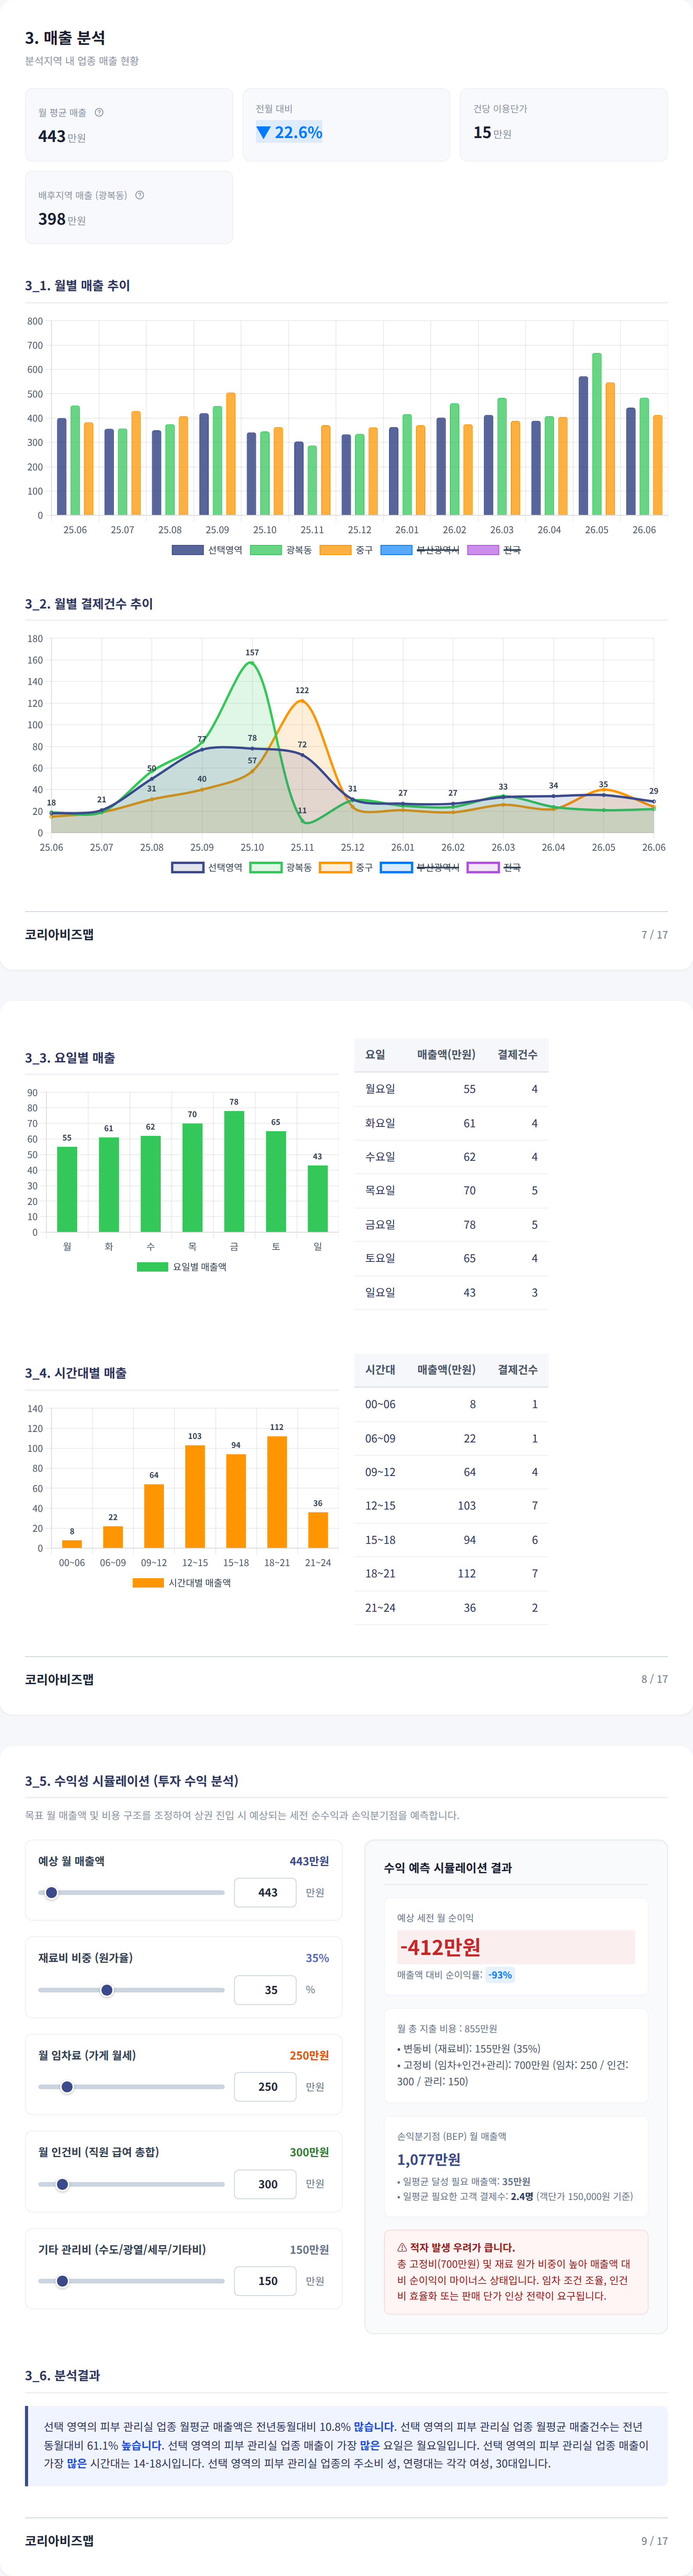Click the blue down-triangle icon beside 22.6%
This screenshot has height=2576, width=693.
tap(264, 132)
